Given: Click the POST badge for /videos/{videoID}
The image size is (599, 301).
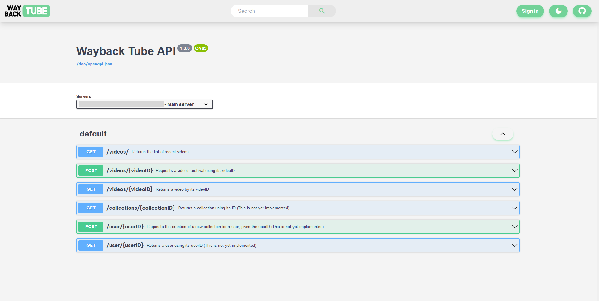Looking at the screenshot, I should (91, 171).
